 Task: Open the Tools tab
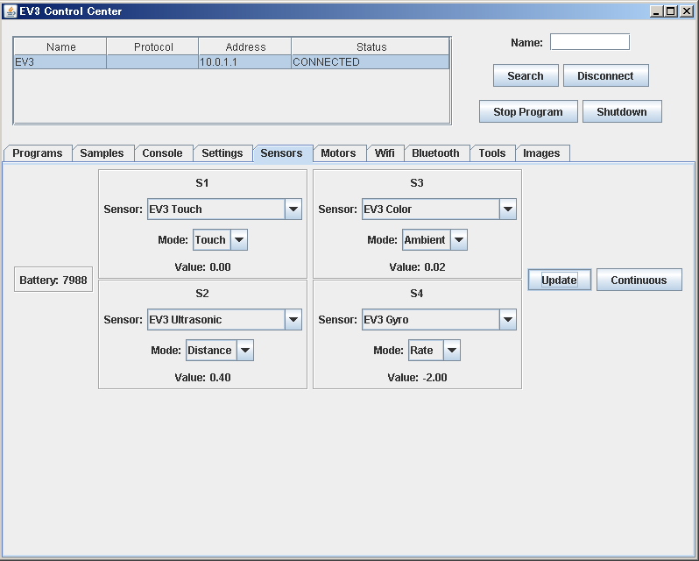click(x=492, y=153)
